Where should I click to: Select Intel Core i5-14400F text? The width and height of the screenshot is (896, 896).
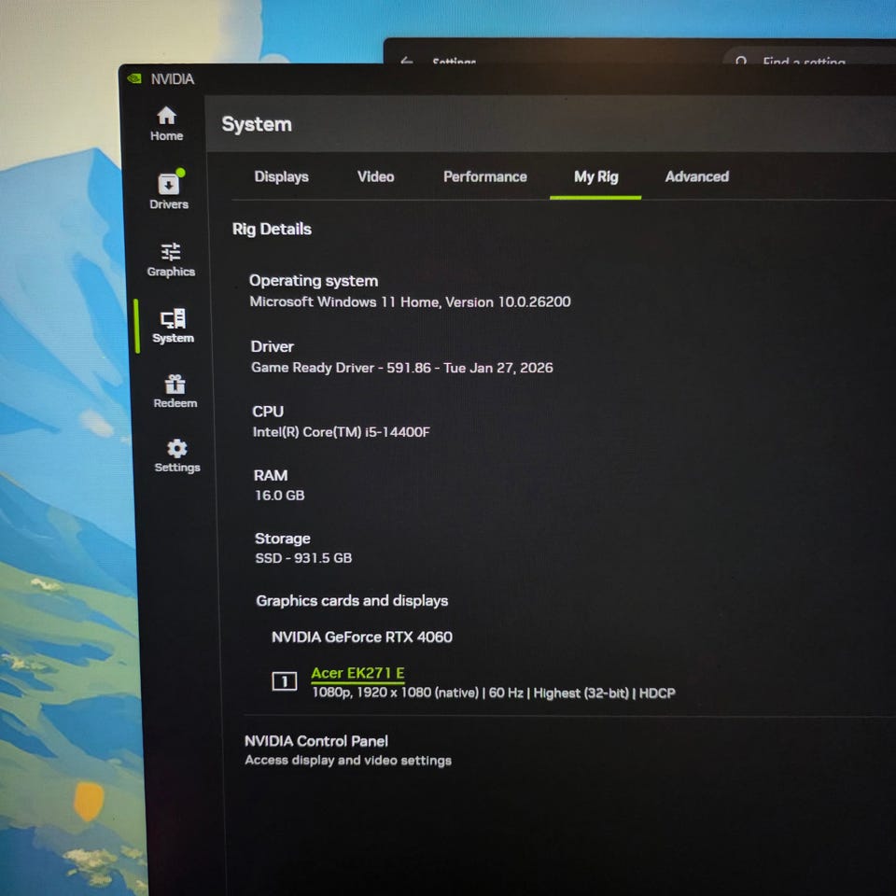coord(342,432)
